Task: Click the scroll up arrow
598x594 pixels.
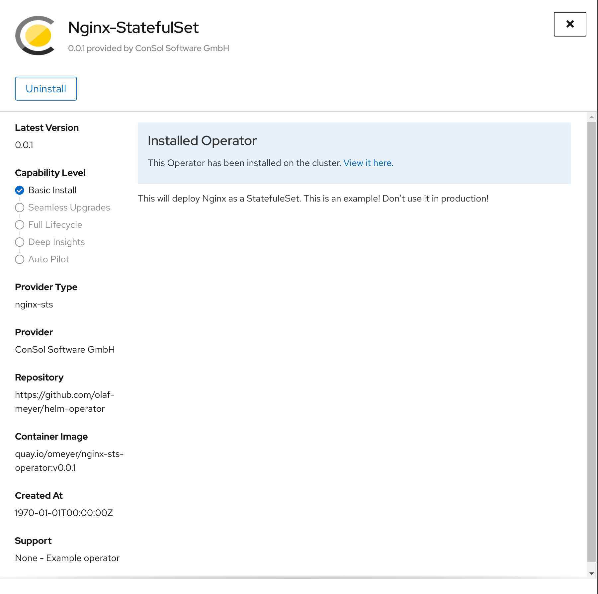Action: point(591,117)
